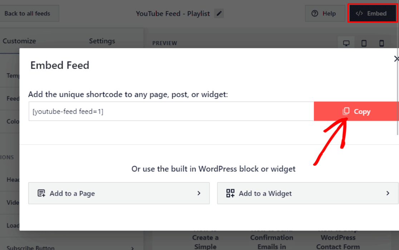Click the shortcode text field
This screenshot has width=399, height=250.
click(x=171, y=111)
